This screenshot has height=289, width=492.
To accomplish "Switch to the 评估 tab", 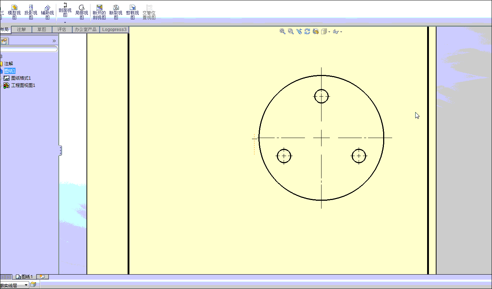I will [62, 30].
